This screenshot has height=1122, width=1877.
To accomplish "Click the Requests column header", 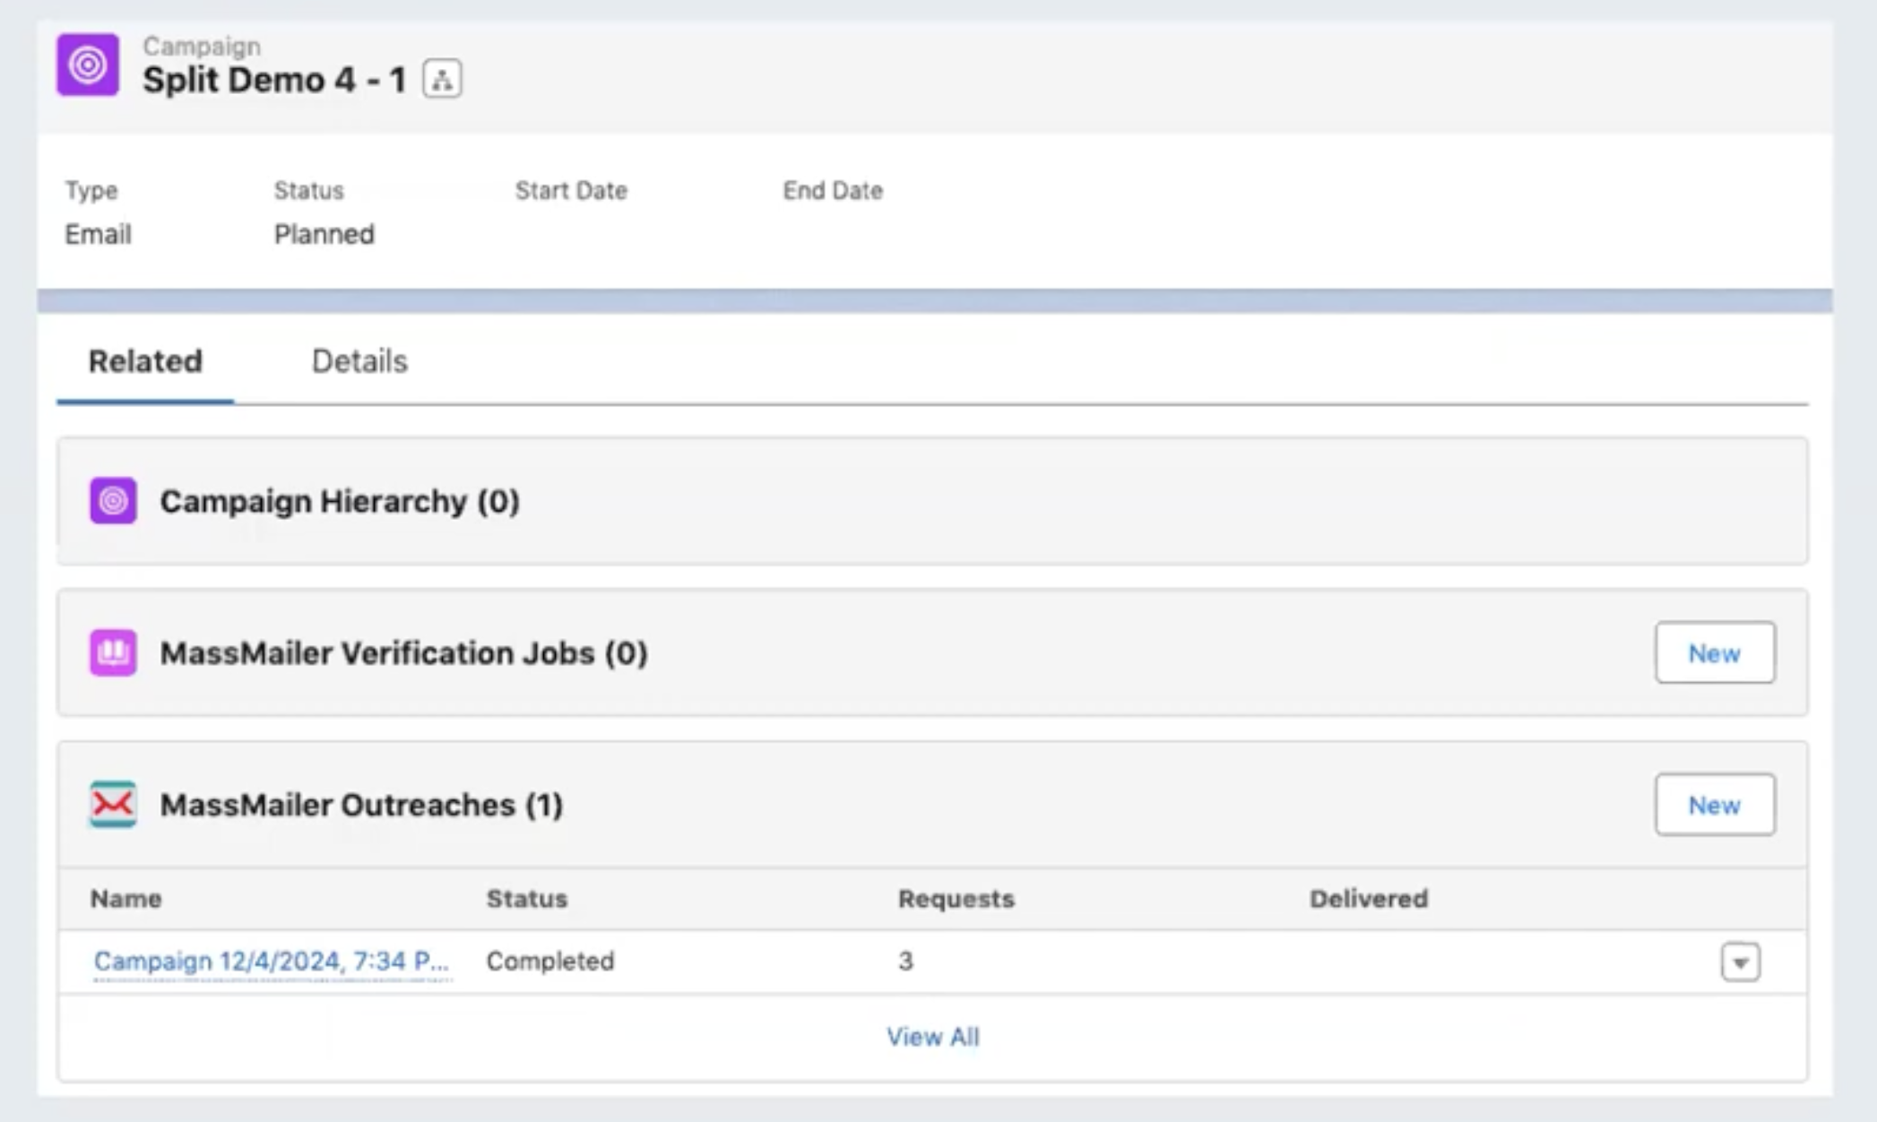I will pyautogui.click(x=956, y=899).
